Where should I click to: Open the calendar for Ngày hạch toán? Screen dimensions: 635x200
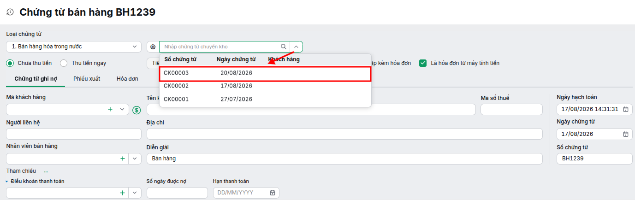[626, 110]
